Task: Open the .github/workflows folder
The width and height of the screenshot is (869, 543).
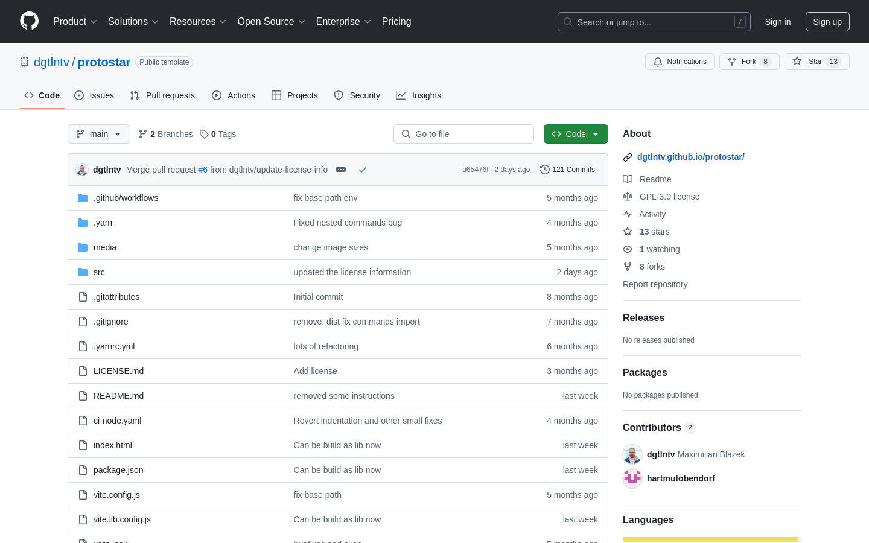Action: click(126, 198)
